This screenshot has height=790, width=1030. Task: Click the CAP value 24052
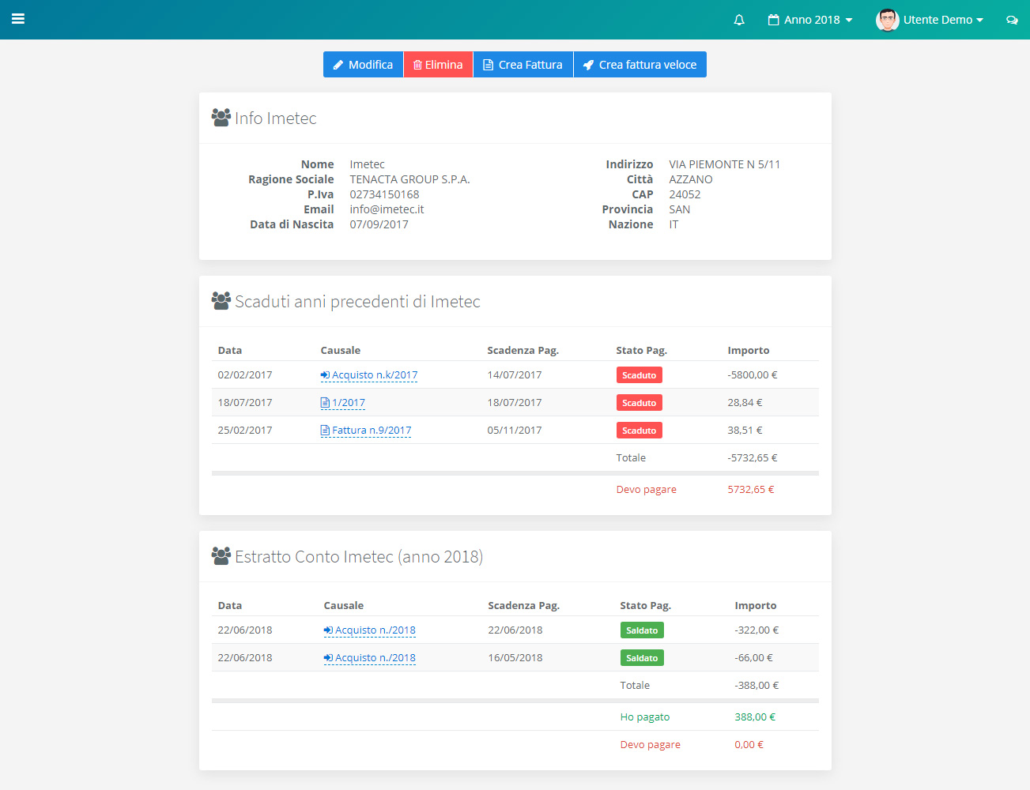coord(685,194)
